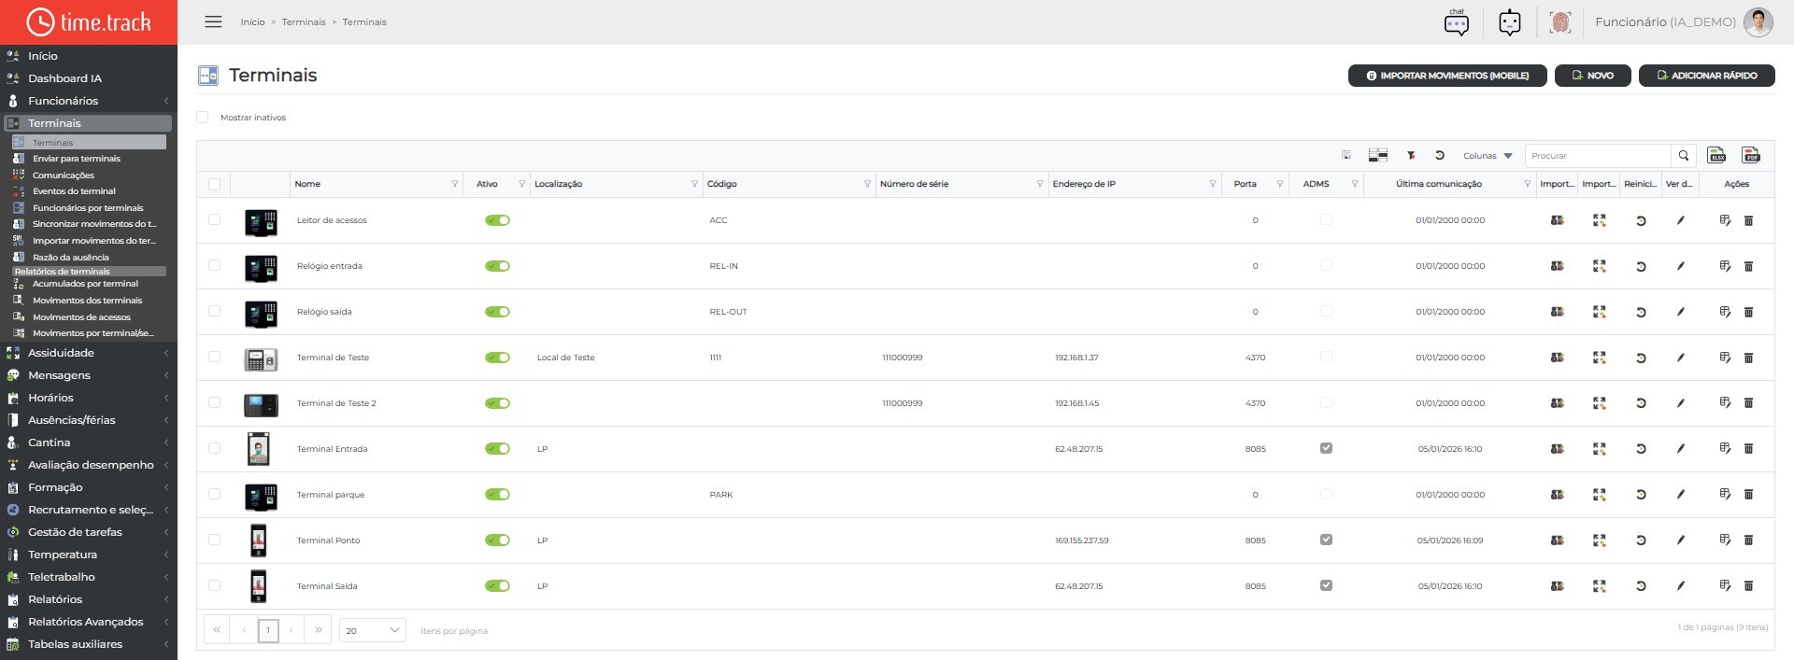Check the select-all checkbox in the table header
Image resolution: width=1794 pixels, height=660 pixels.
pyautogui.click(x=215, y=185)
